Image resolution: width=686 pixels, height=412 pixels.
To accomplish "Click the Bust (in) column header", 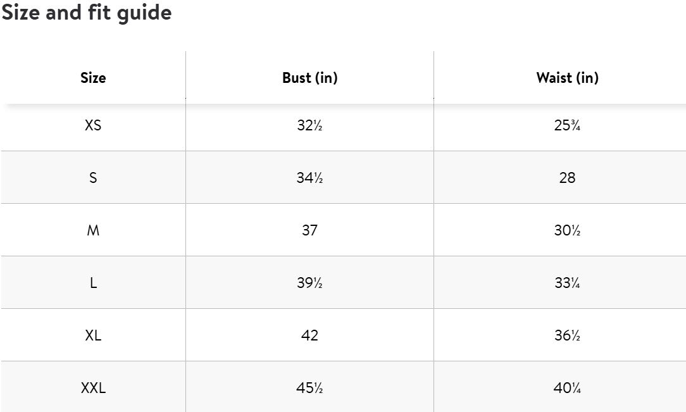I will click(x=309, y=78).
